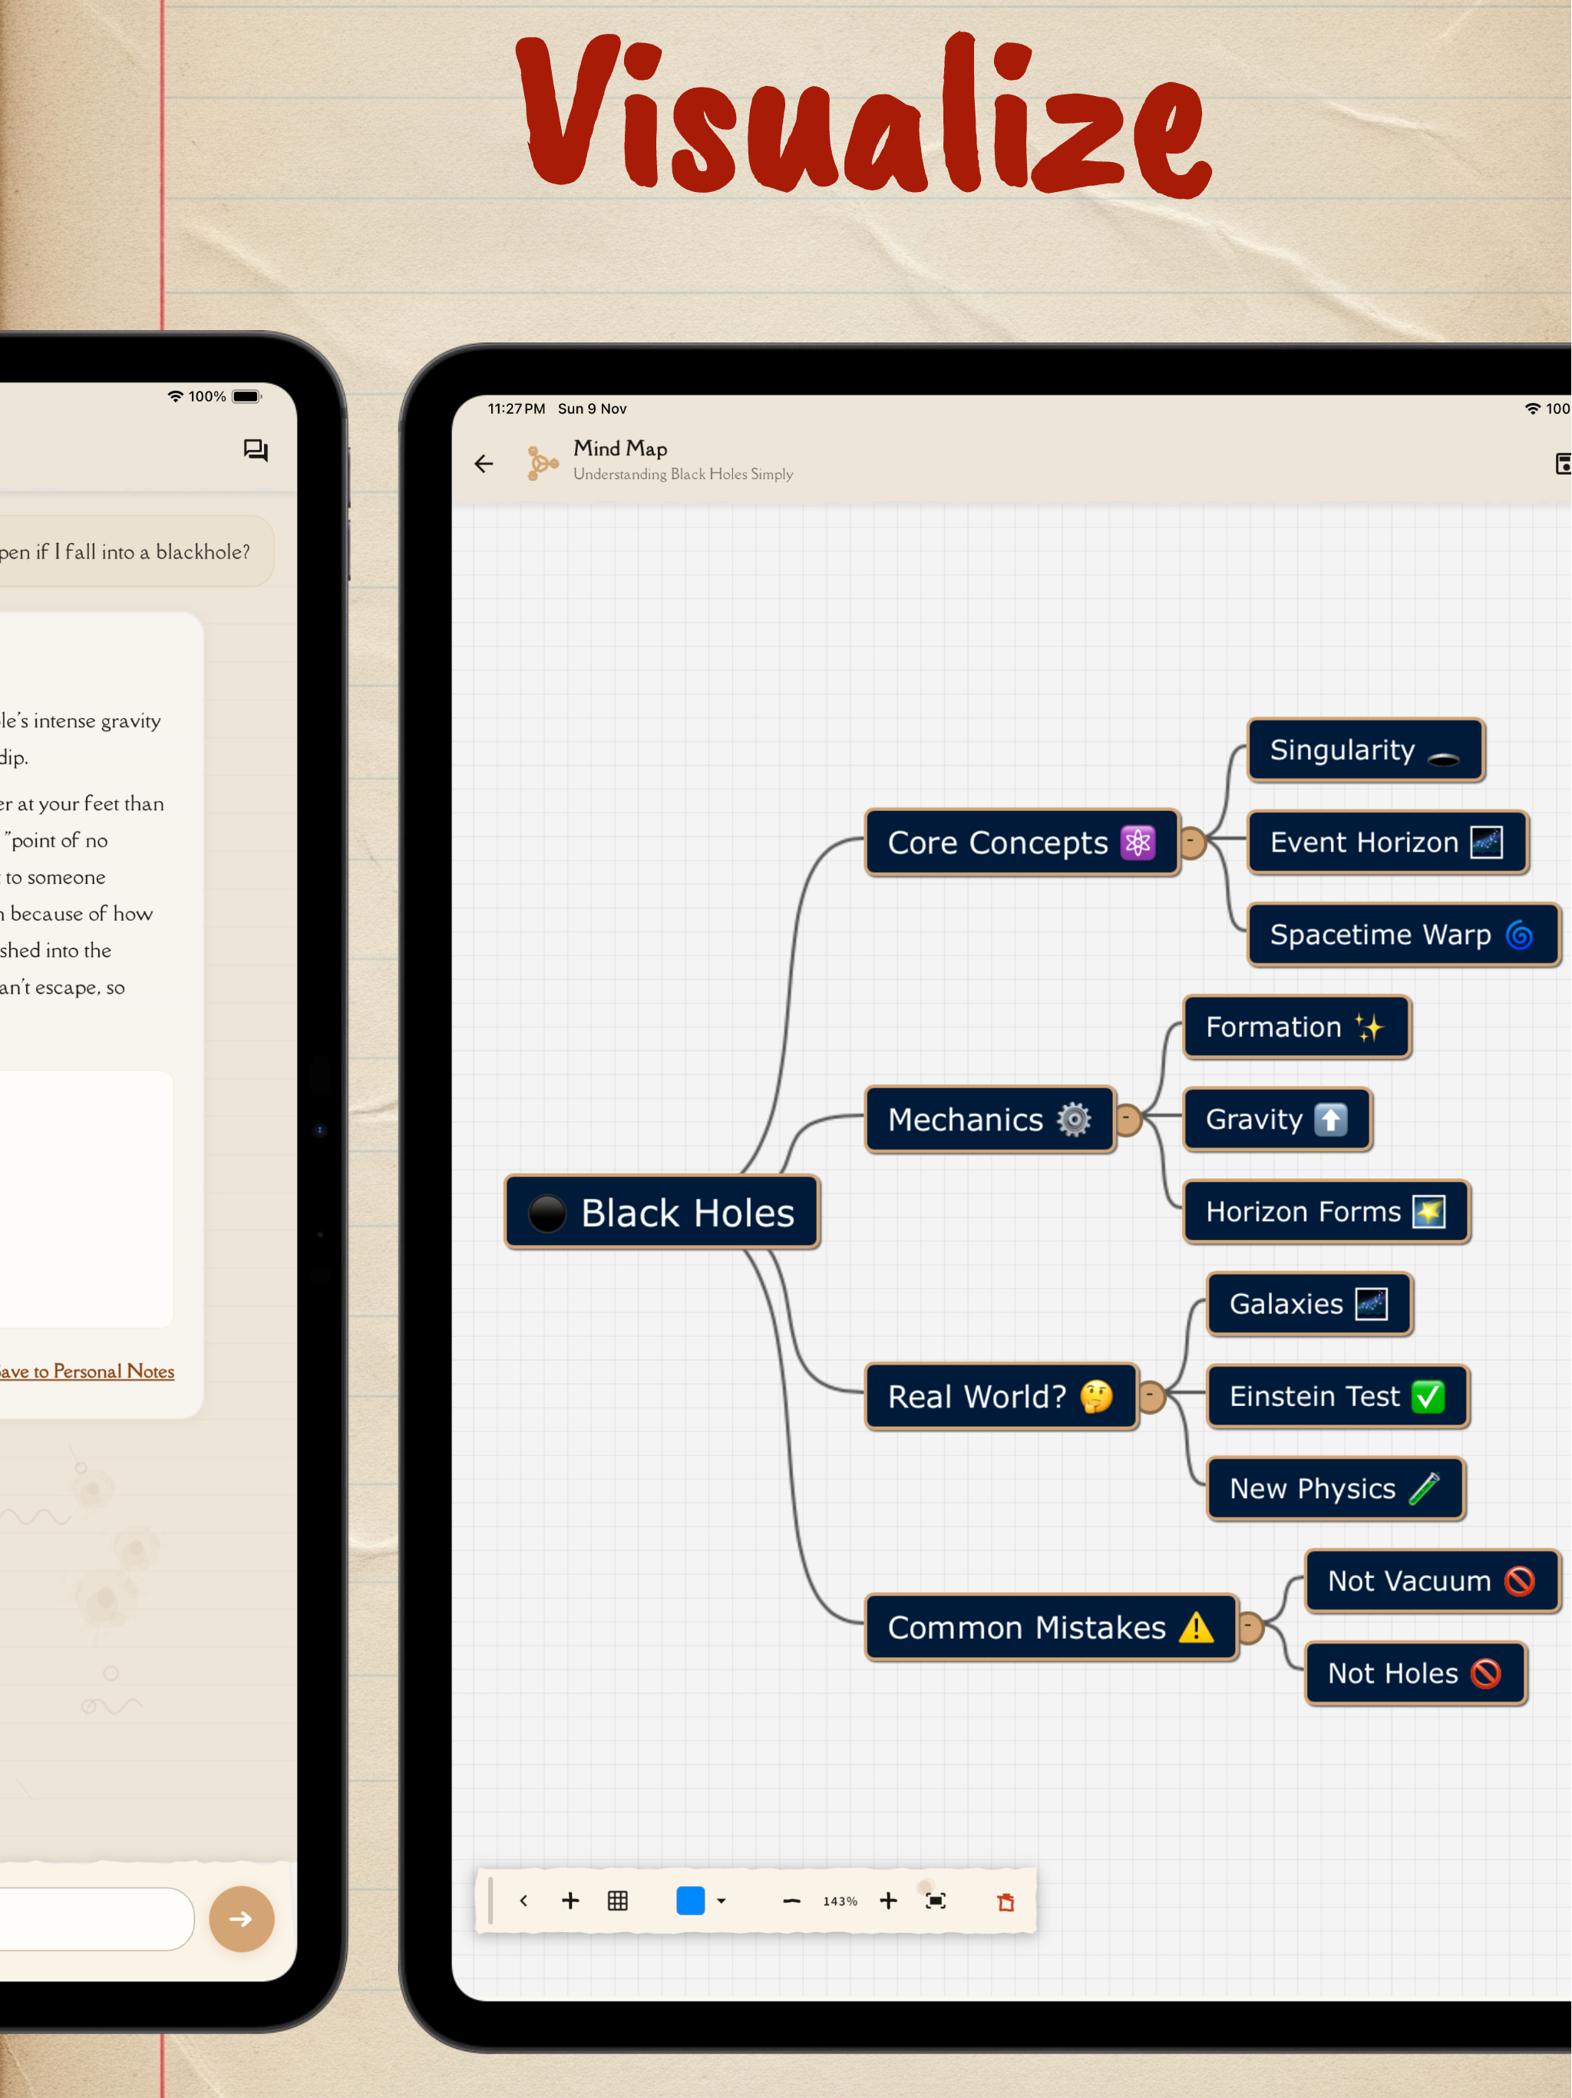Screen dimensions: 1572x2098
Task: Tap the Wi-Fi status icon on left iPad
Action: pyautogui.click(x=176, y=395)
